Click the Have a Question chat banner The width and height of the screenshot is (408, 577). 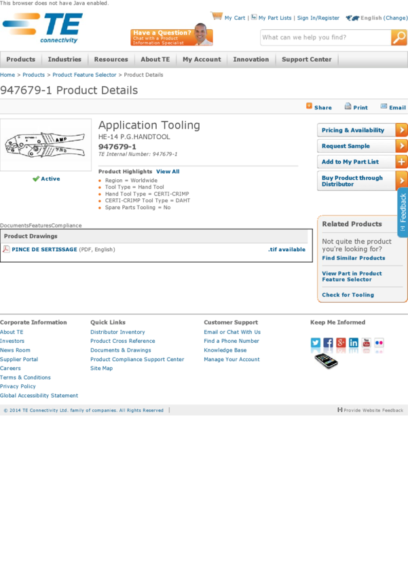[172, 35]
